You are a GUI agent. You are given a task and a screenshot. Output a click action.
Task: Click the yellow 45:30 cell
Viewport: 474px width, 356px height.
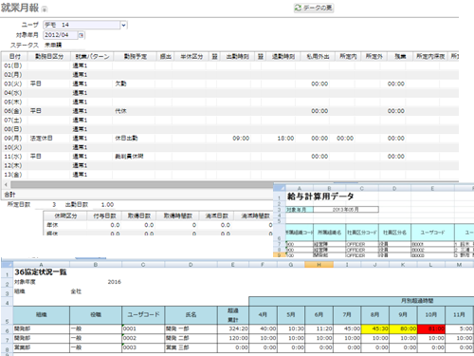pyautogui.click(x=375, y=328)
